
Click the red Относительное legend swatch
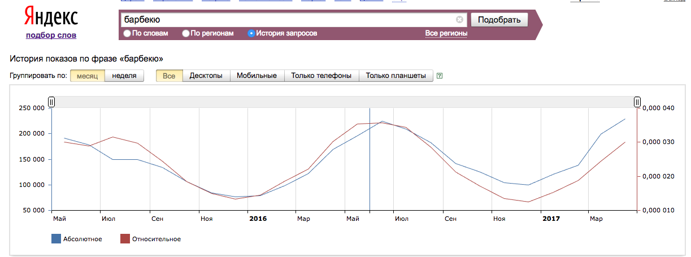coord(125,239)
